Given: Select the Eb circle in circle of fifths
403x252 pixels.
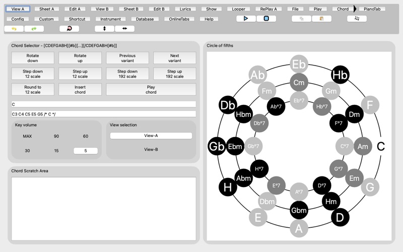Looking at the screenshot, I should (x=299, y=64).
